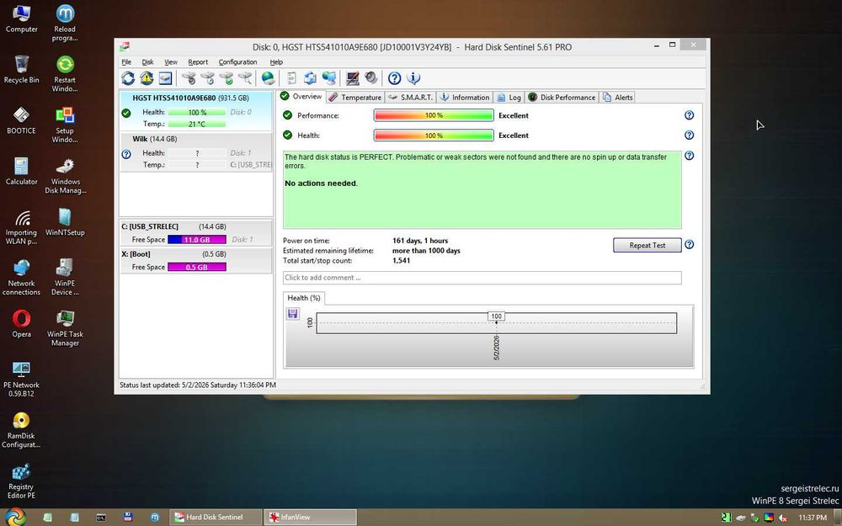This screenshot has height=526, width=842.
Task: Open the Registry Editor PE desktop icon
Action: click(22, 481)
